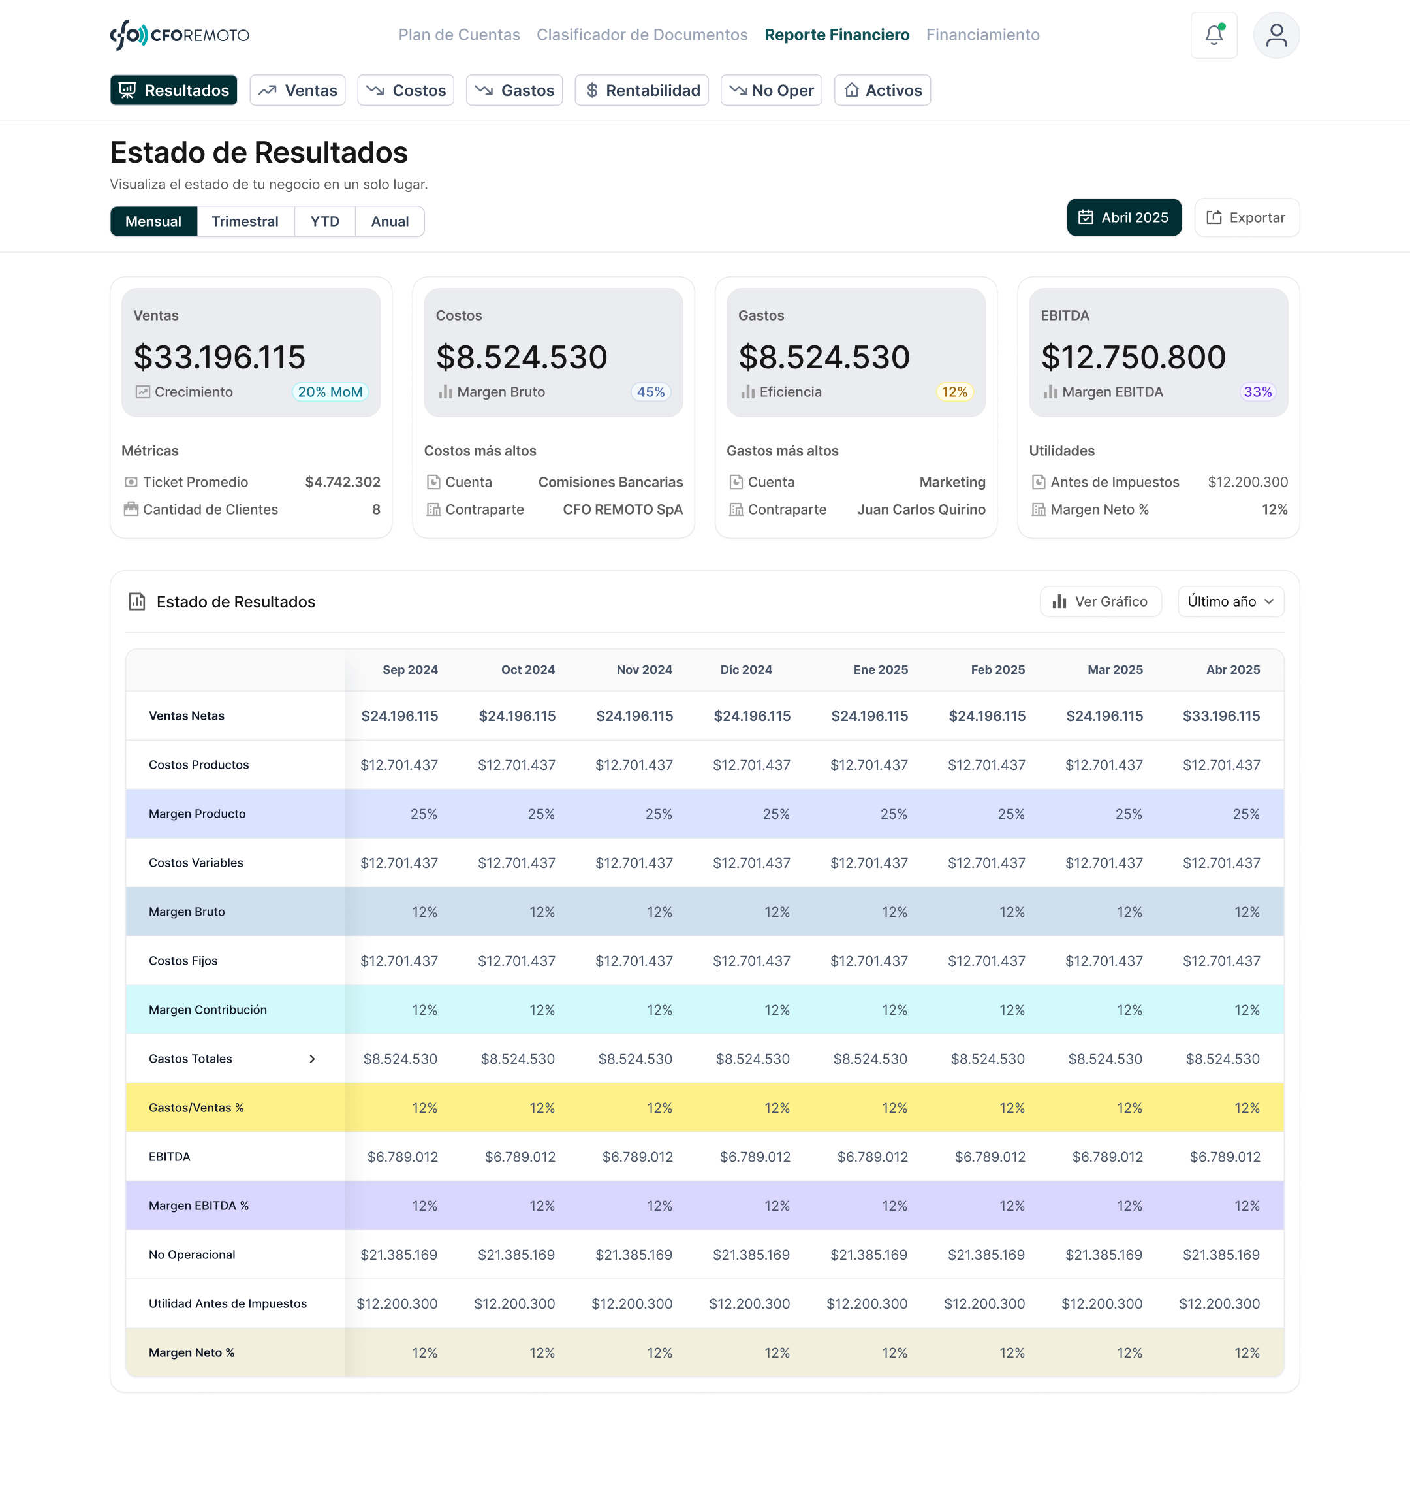Open Clasificador de Documentos
Screen dimensions: 1410x1487
tap(642, 35)
